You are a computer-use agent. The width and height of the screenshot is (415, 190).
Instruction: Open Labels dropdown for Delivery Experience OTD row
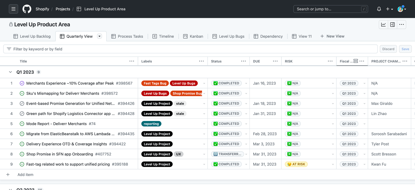(204, 144)
